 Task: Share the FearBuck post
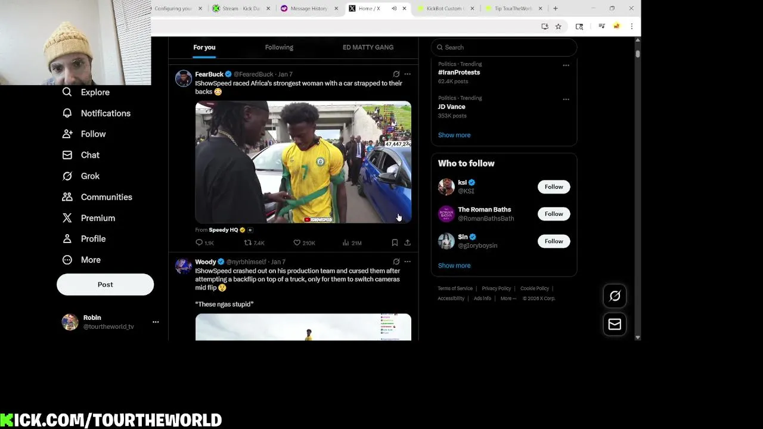pos(407,243)
